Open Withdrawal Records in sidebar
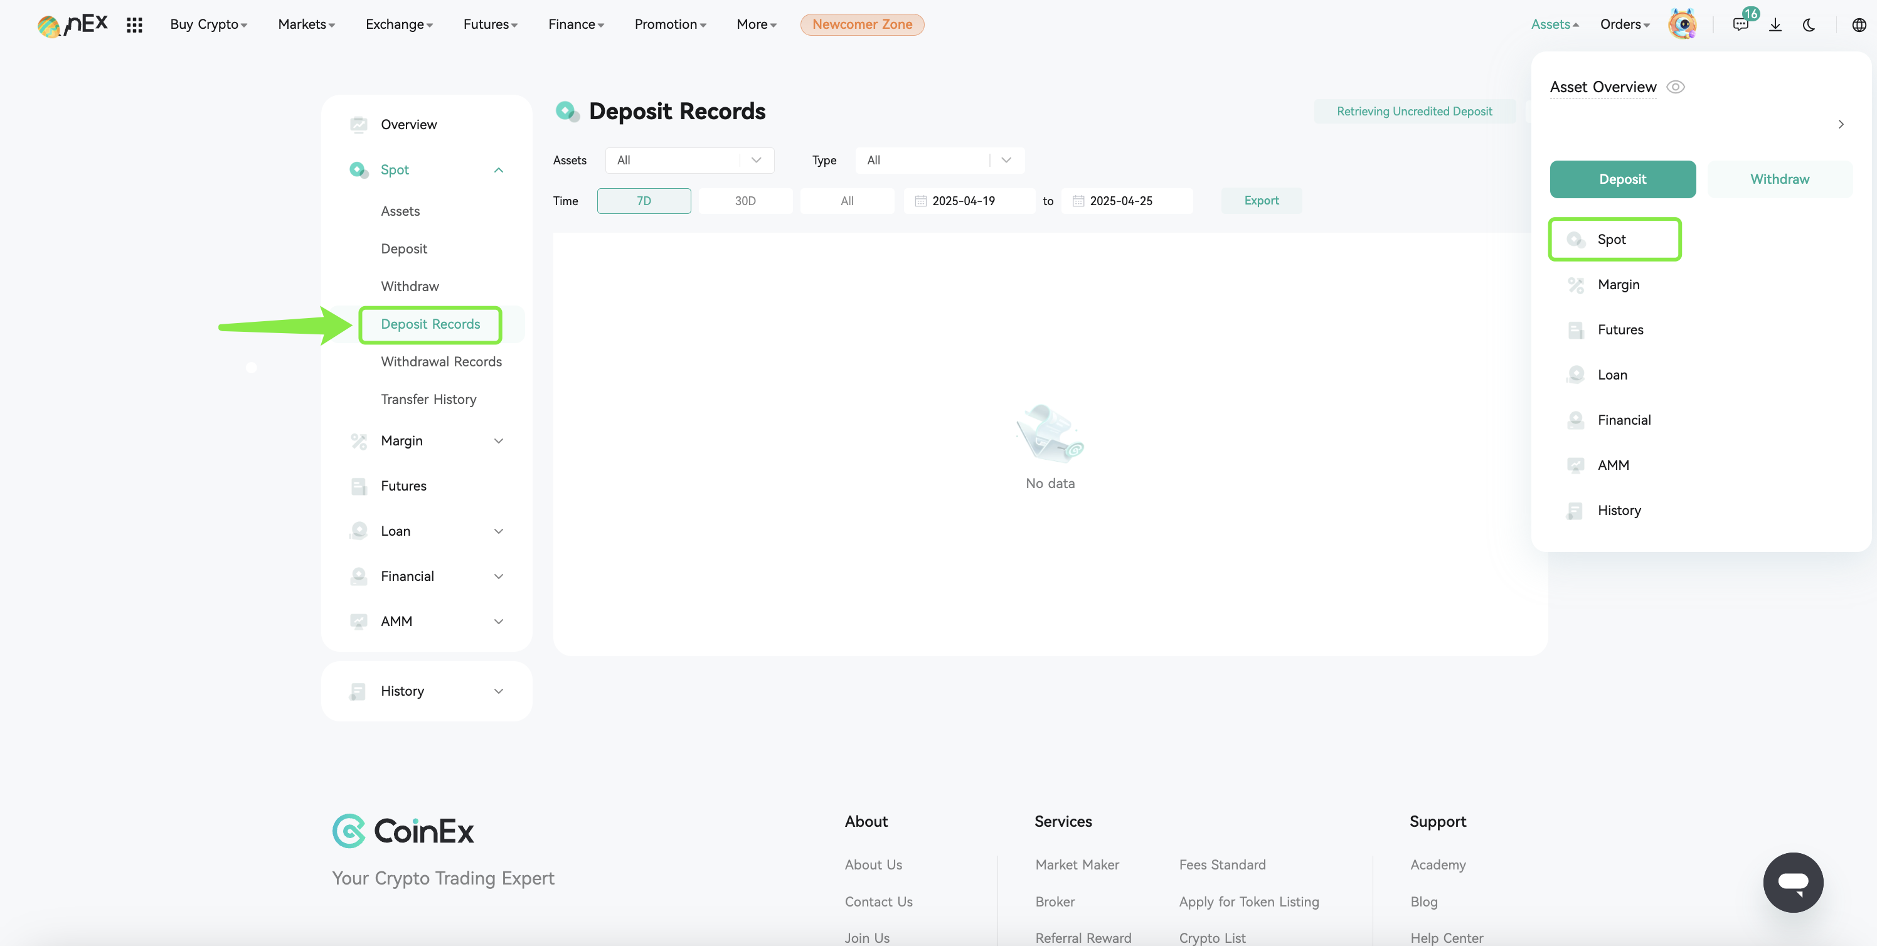The image size is (1877, 946). (441, 362)
